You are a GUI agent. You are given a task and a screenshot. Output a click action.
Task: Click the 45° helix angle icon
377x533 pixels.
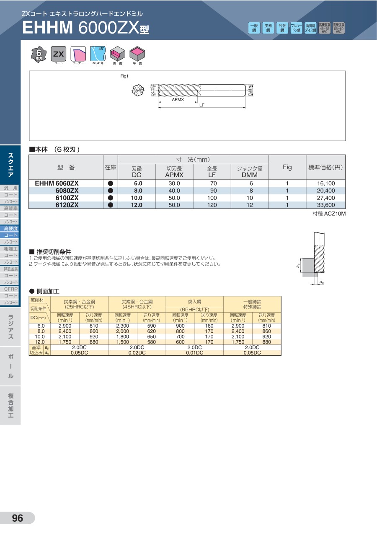[98, 54]
